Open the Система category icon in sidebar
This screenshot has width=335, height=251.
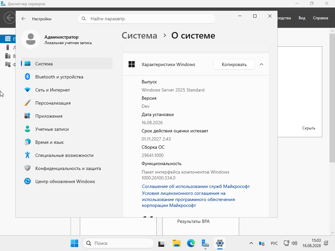(x=27, y=64)
